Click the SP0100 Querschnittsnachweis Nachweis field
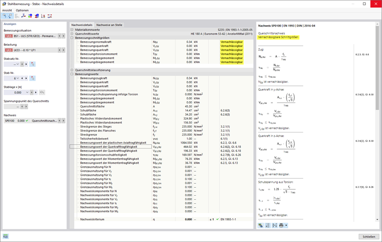 pos(31,121)
